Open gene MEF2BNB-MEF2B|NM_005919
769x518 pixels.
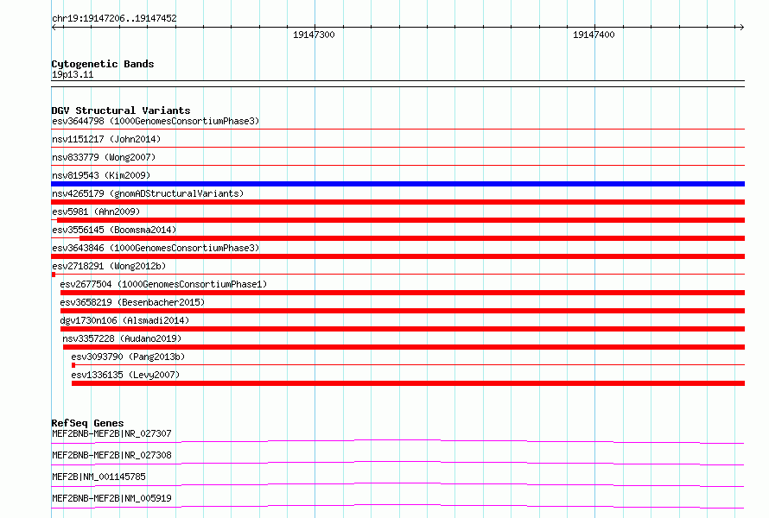point(111,498)
